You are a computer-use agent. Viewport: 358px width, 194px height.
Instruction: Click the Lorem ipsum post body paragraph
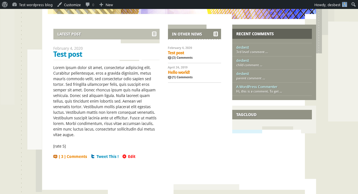coord(105,101)
